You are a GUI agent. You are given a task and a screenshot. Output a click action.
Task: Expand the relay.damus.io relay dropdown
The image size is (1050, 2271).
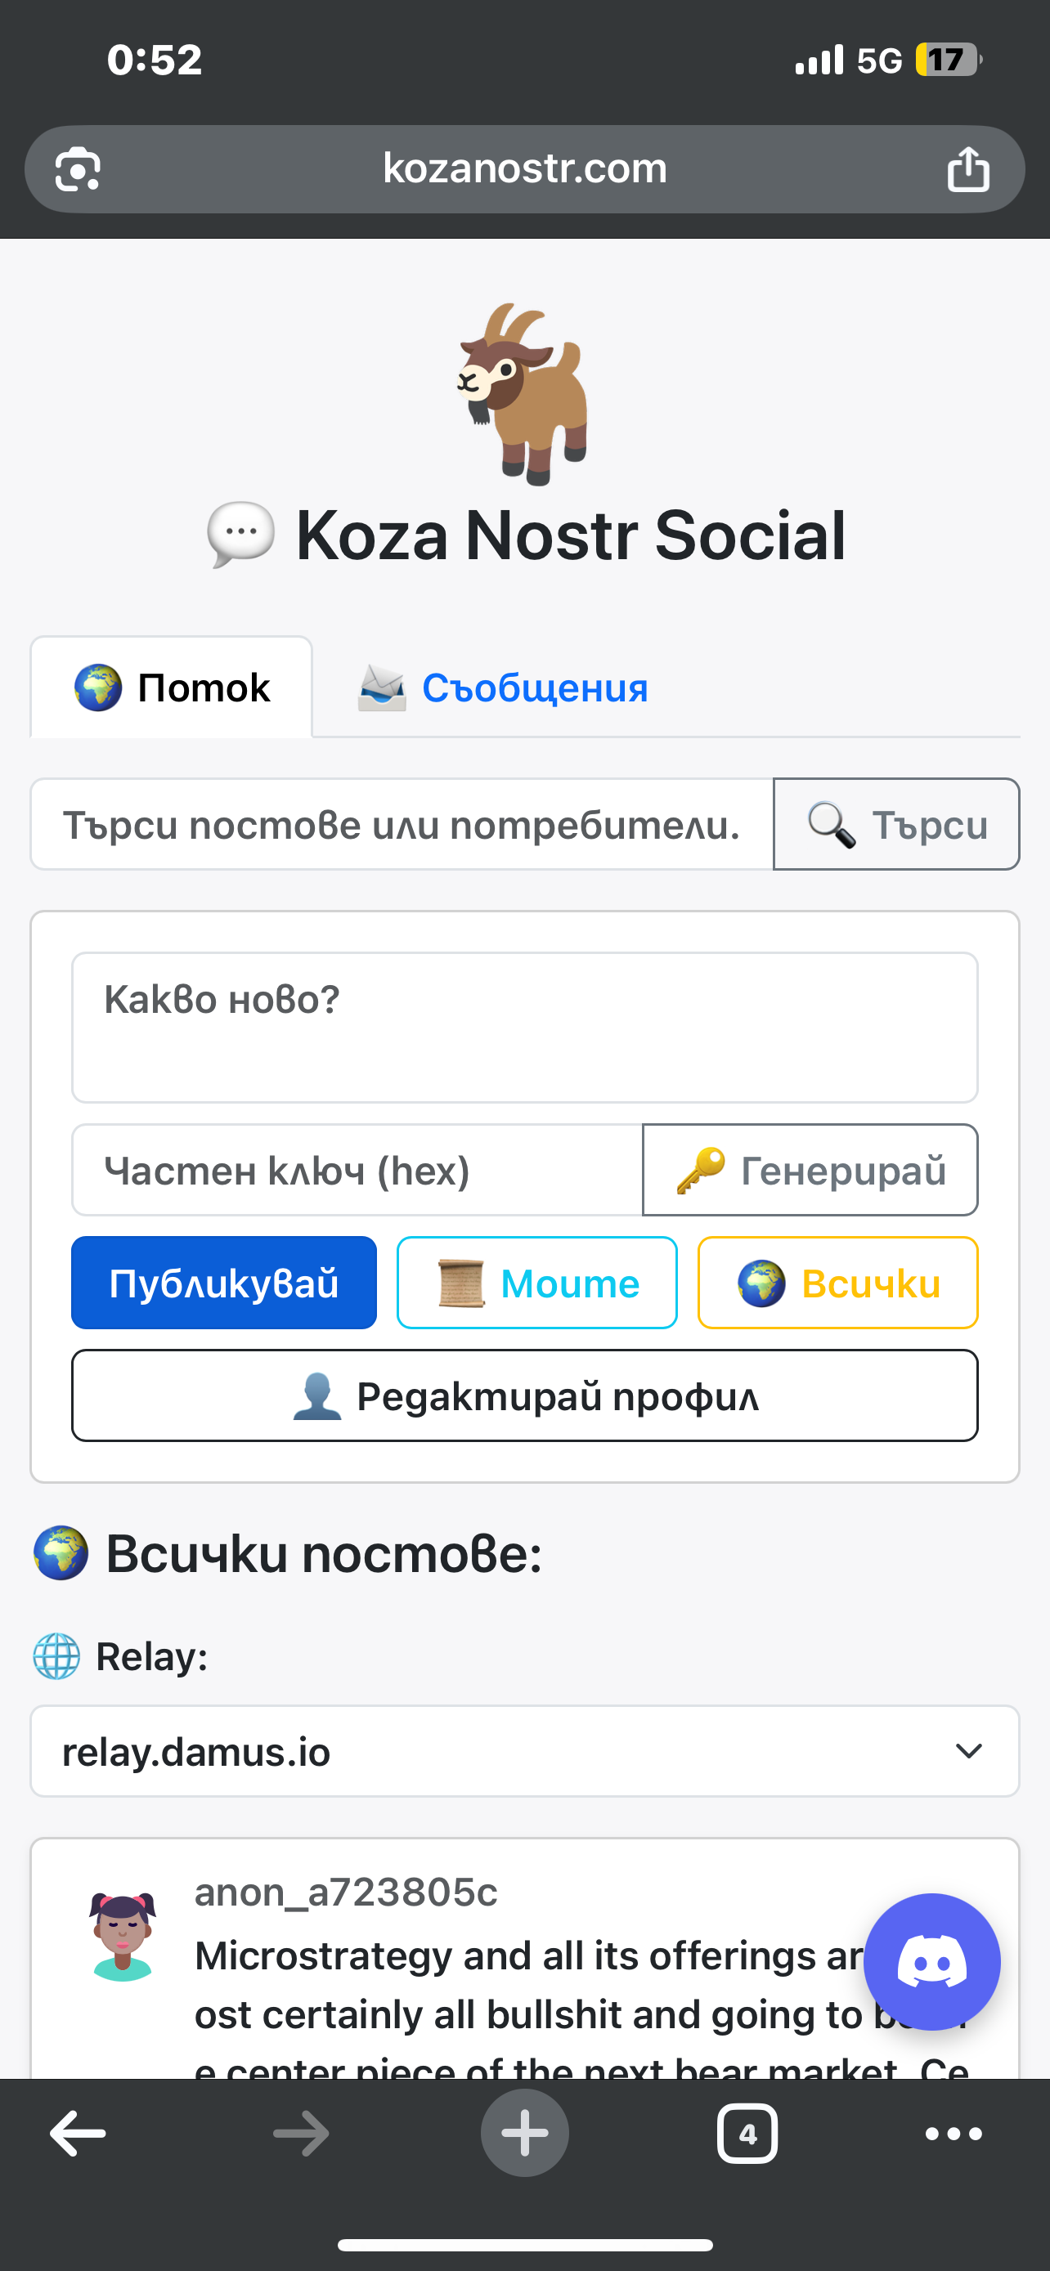pos(524,1751)
